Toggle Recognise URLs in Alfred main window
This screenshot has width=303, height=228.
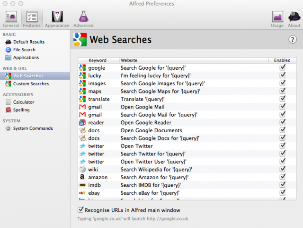pos(80,210)
